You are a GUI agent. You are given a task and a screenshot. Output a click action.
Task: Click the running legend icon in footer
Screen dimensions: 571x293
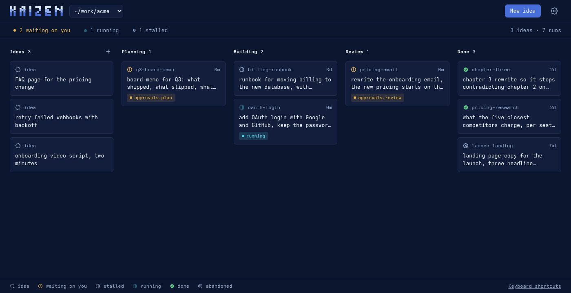click(x=135, y=286)
